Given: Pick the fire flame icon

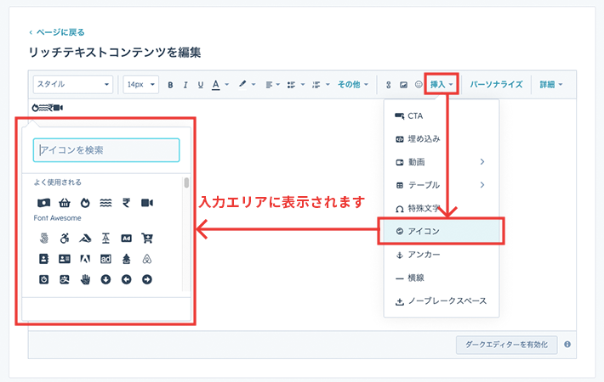Looking at the screenshot, I should tap(85, 203).
